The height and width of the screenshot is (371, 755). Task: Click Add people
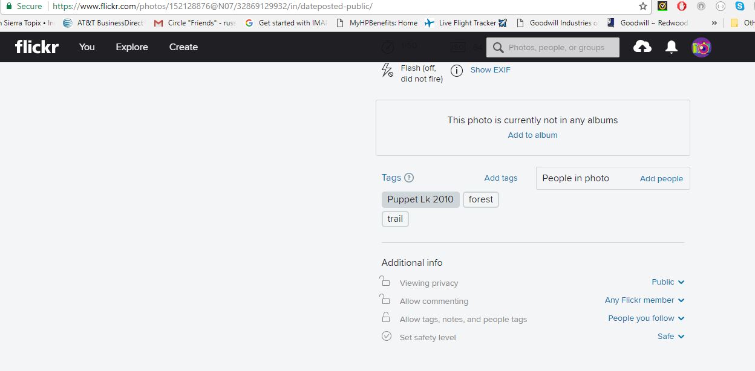coord(661,179)
